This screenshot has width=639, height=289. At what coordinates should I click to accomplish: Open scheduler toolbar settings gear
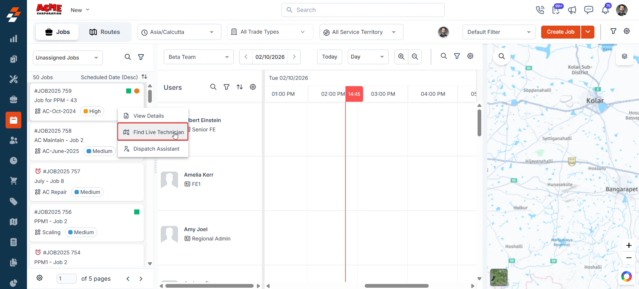tap(470, 56)
